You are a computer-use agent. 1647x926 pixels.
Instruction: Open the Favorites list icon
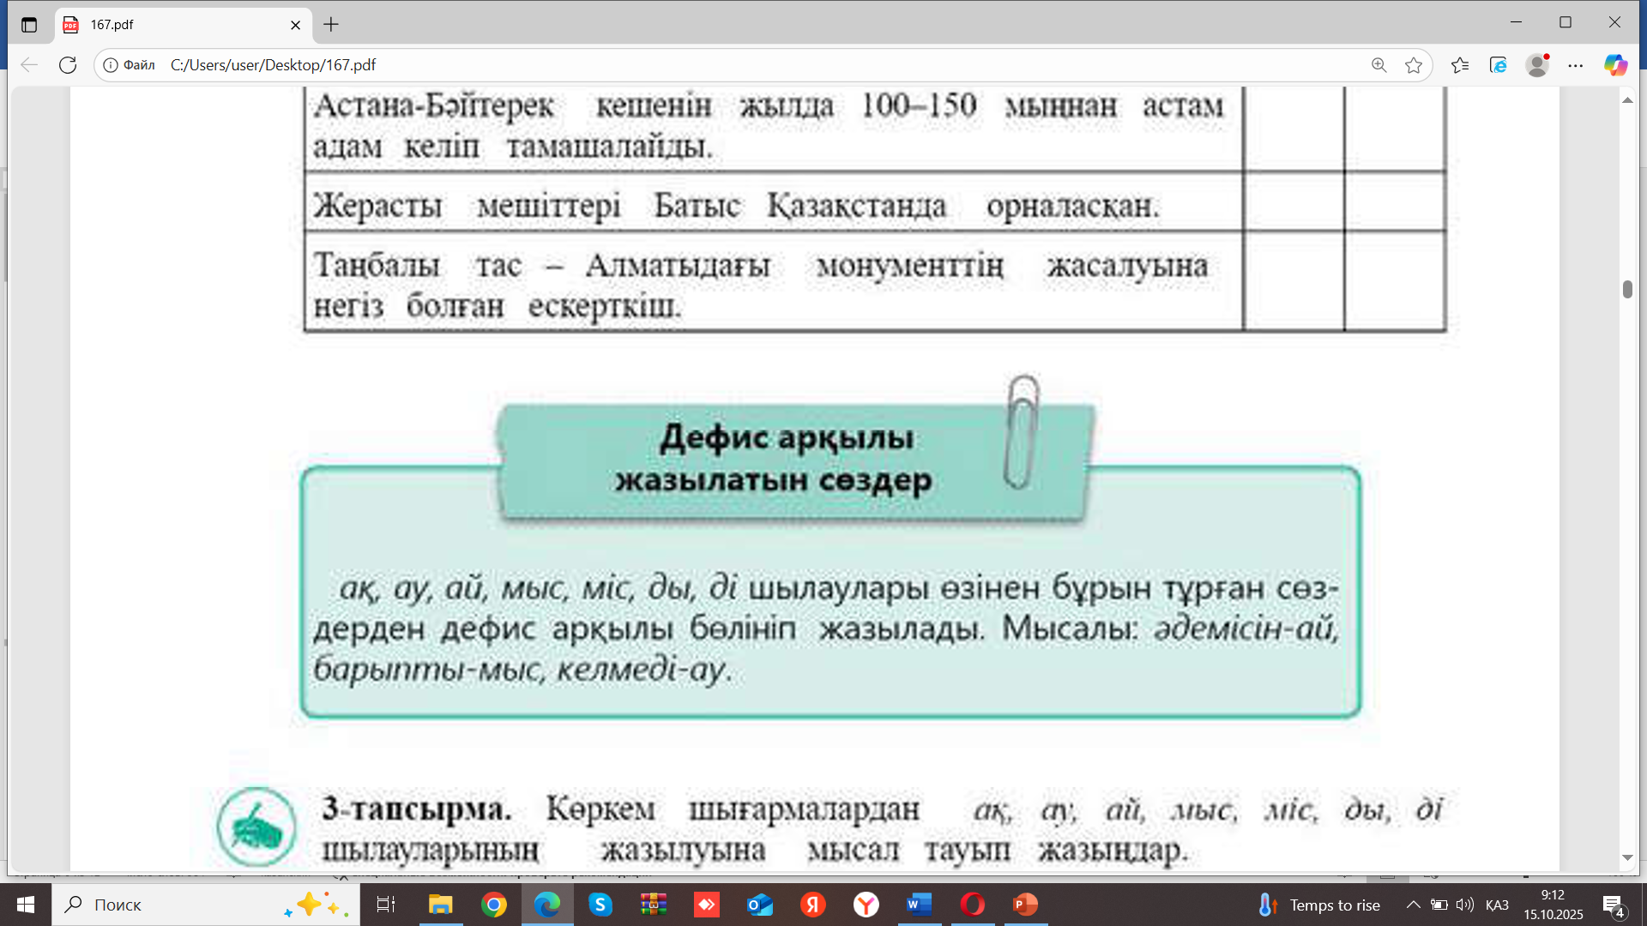[1460, 65]
